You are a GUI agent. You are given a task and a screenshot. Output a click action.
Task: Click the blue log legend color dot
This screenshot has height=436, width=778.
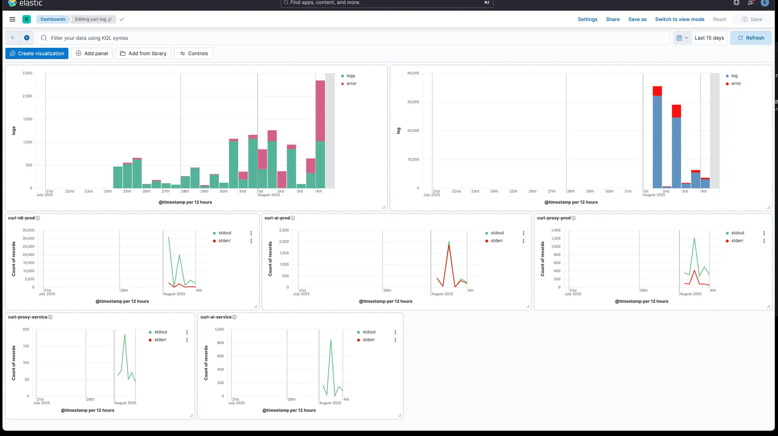coord(727,76)
